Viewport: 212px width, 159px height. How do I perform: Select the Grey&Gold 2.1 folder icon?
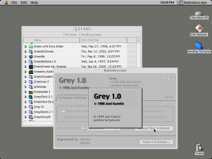(31, 112)
